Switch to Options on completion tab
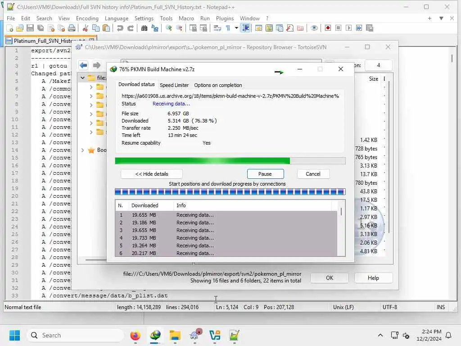The width and height of the screenshot is (461, 346). [218, 85]
